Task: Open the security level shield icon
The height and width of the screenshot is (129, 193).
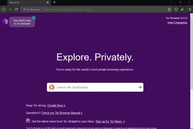Action: [x=176, y=9]
